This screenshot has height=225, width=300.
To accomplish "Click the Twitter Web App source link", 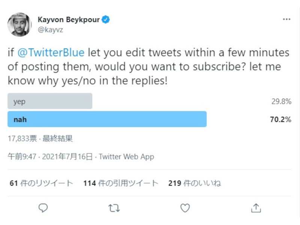I will point(126,157).
